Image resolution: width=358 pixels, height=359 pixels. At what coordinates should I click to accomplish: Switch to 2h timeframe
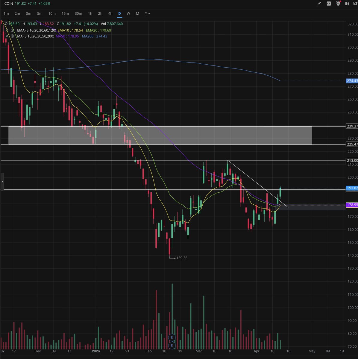100,13
